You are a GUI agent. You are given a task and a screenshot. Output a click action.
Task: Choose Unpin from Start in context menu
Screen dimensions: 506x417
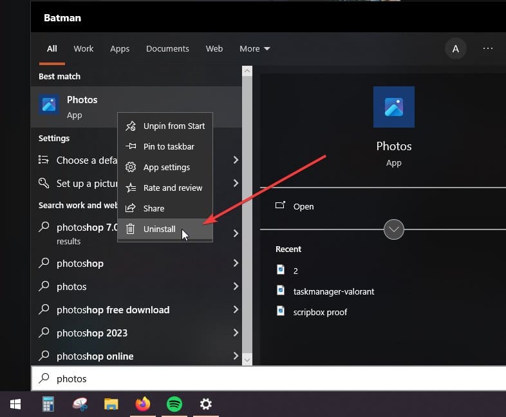[165, 126]
